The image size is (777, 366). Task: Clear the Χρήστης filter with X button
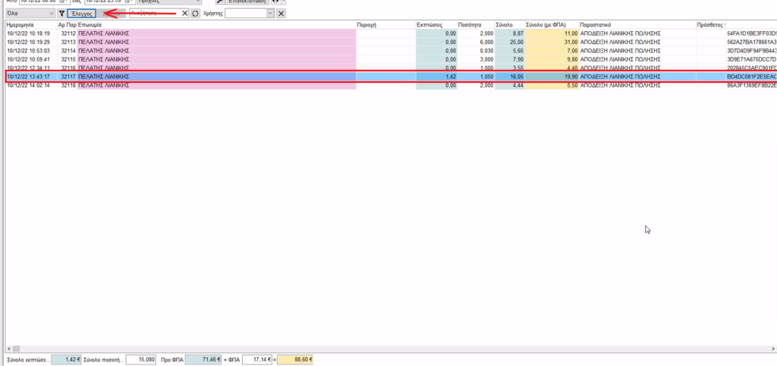point(282,14)
